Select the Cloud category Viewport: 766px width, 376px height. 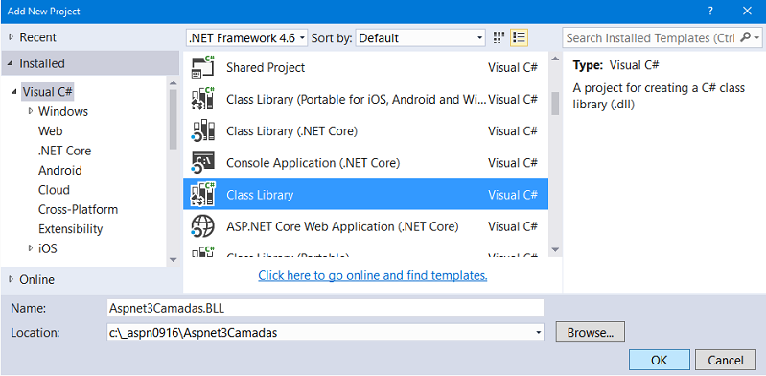[55, 190]
